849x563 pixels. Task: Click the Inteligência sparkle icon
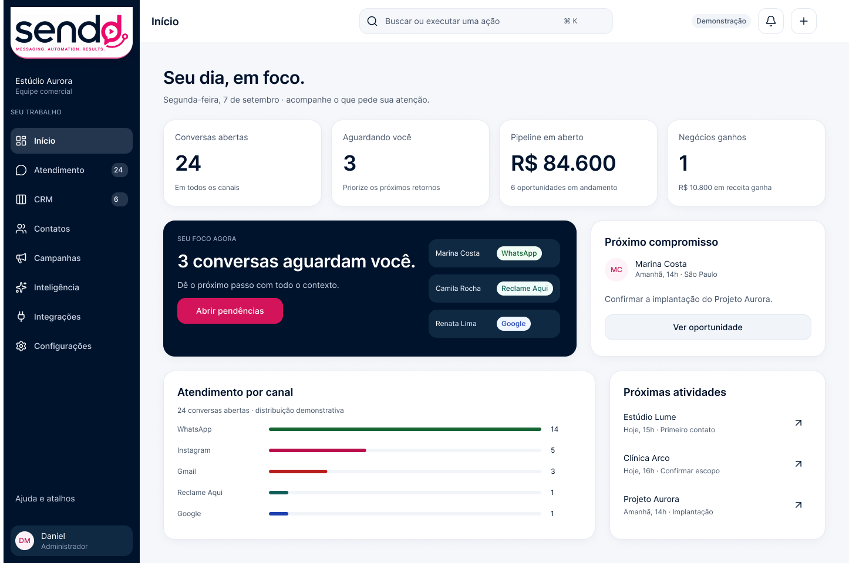[x=21, y=287]
